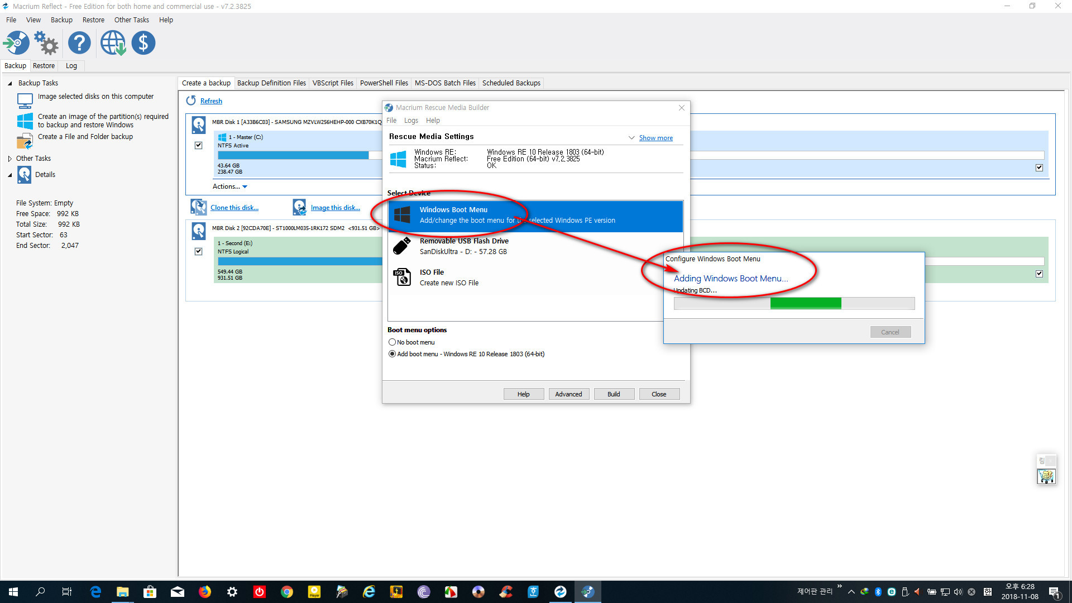The image size is (1072, 603).
Task: Click the Refresh link
Action: pos(211,101)
